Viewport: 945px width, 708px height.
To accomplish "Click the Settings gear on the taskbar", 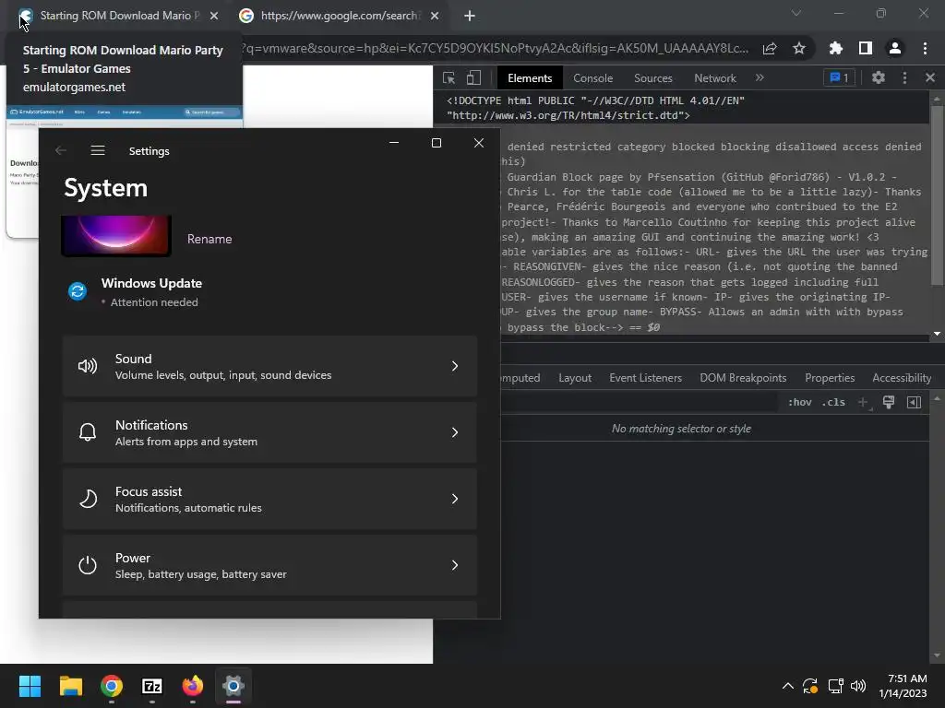I will coord(233,686).
